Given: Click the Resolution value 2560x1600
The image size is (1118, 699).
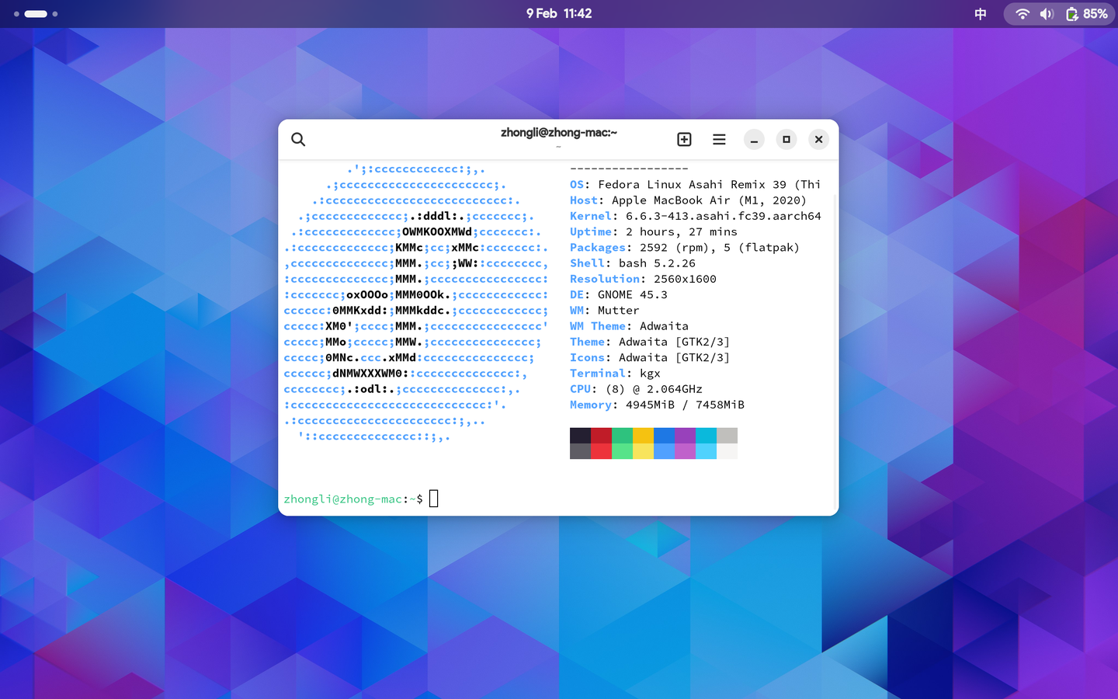Looking at the screenshot, I should 685,279.
